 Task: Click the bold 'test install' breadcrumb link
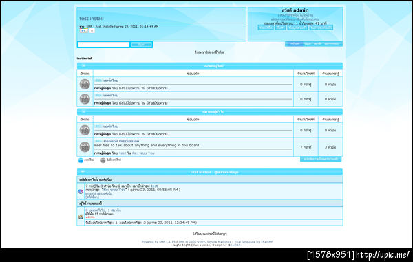84,58
